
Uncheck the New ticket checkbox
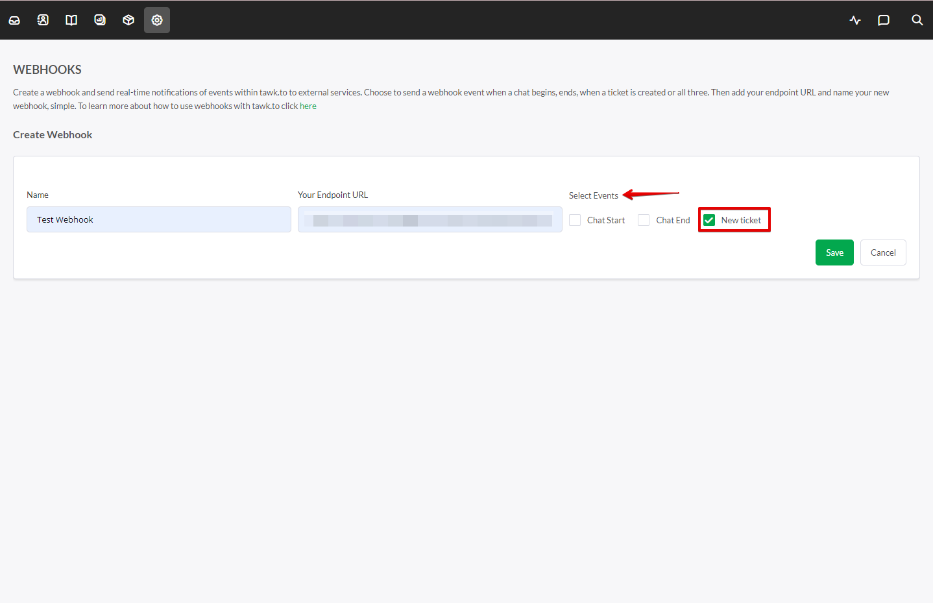point(709,220)
